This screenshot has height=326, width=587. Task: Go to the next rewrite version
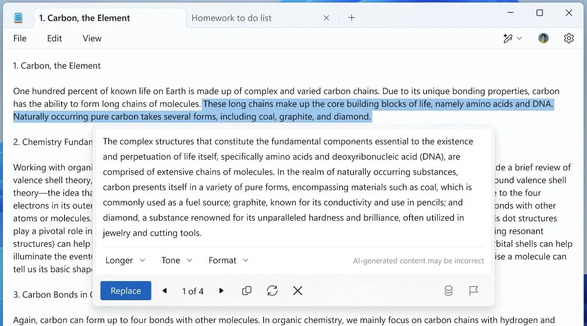221,291
